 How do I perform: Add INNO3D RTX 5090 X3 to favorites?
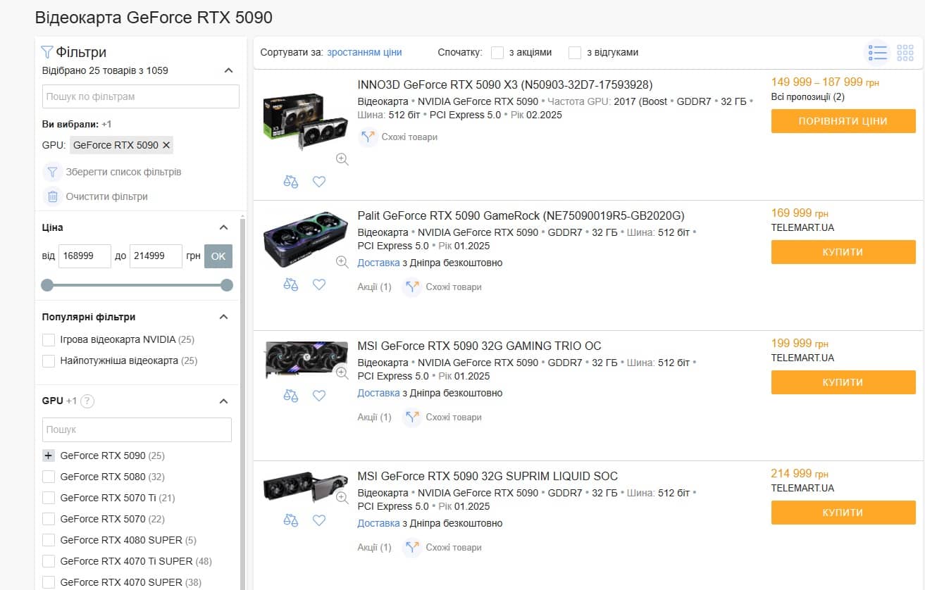[x=319, y=182]
